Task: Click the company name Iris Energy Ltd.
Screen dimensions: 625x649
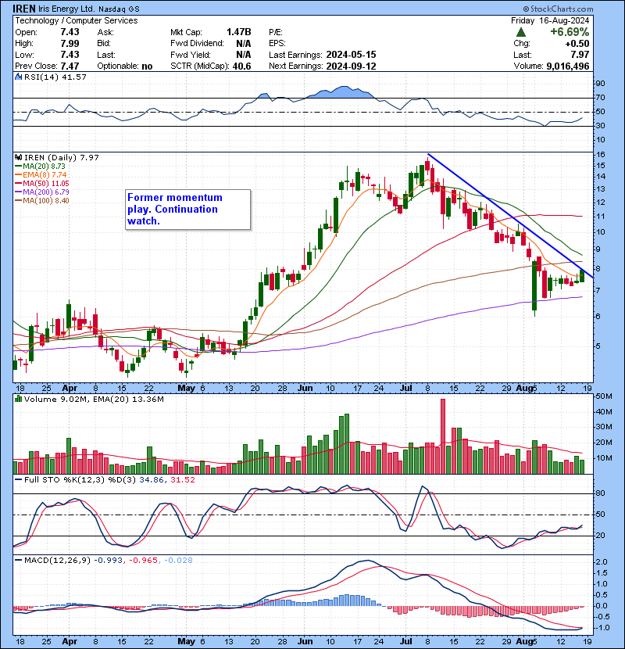Action: coord(66,9)
